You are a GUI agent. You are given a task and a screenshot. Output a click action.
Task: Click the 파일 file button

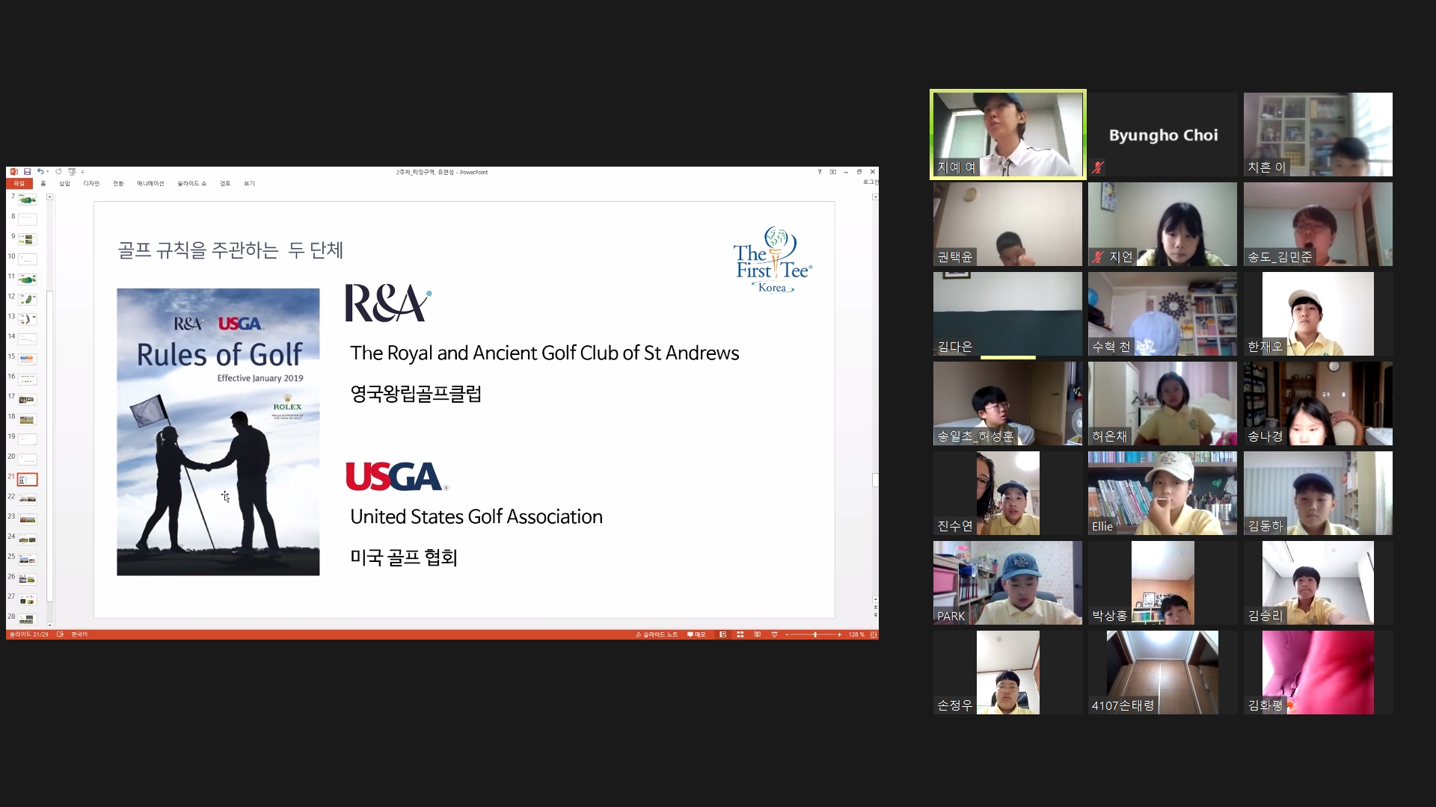[19, 183]
